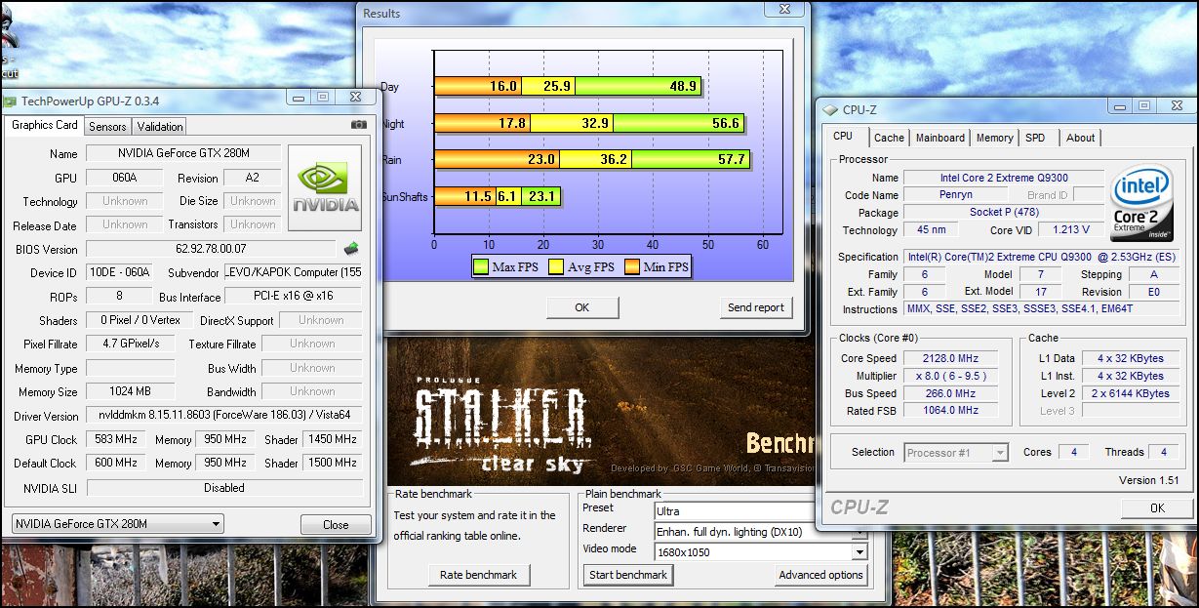Image resolution: width=1199 pixels, height=608 pixels.
Task: Click the Rate benchmark button
Action: click(x=479, y=575)
